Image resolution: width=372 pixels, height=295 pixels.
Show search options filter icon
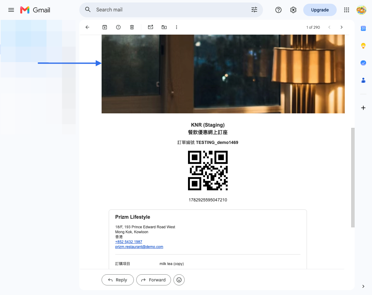pyautogui.click(x=254, y=10)
